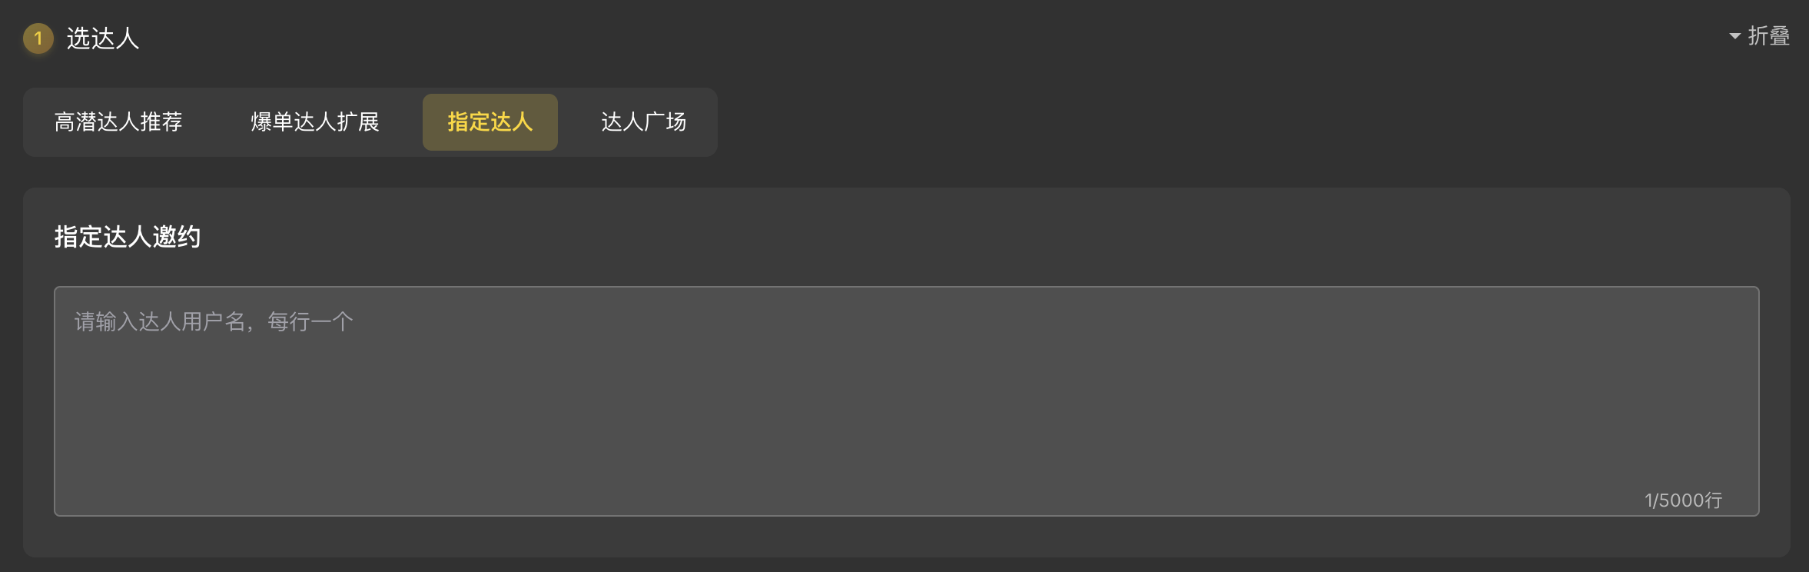1809x572 pixels.
Task: Select the highlighted 指定达人 tab
Action: click(x=490, y=122)
